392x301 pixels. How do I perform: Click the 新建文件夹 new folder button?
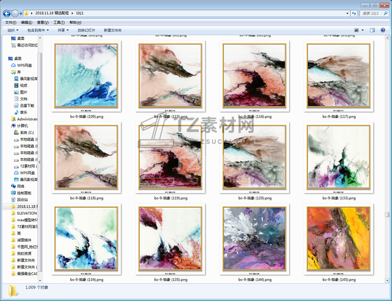coord(113,30)
